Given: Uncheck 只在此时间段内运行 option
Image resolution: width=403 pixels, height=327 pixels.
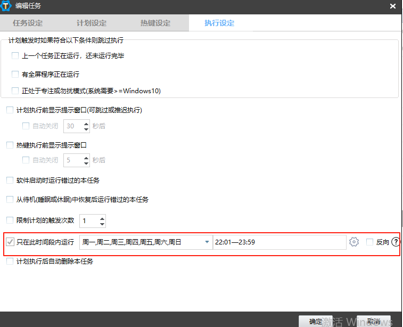Looking at the screenshot, I should click(x=10, y=242).
